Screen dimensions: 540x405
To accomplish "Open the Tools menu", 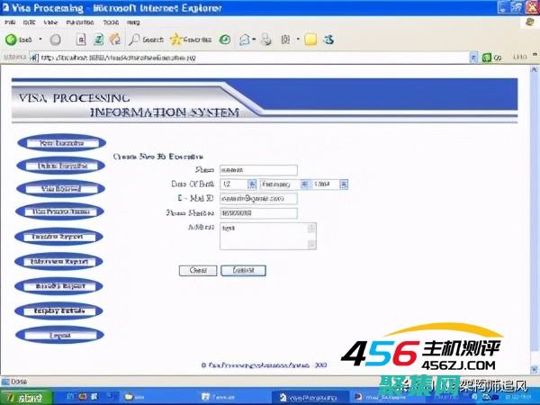I will [110, 21].
